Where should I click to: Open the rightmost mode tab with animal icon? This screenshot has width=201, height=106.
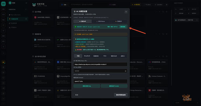pos(119,21)
